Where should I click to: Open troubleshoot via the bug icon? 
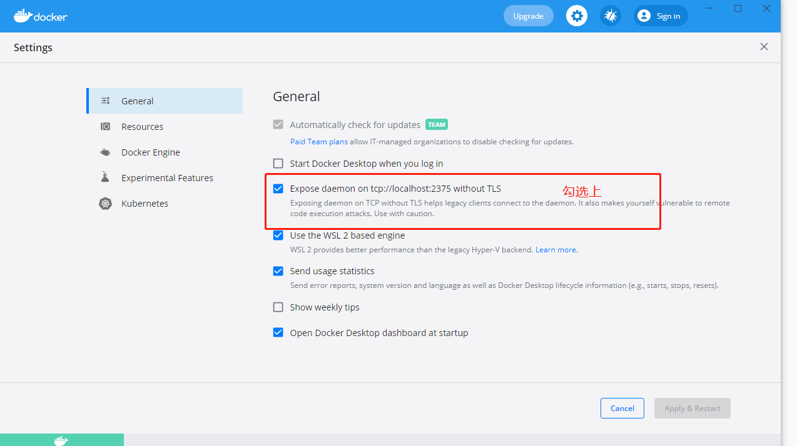pyautogui.click(x=611, y=16)
